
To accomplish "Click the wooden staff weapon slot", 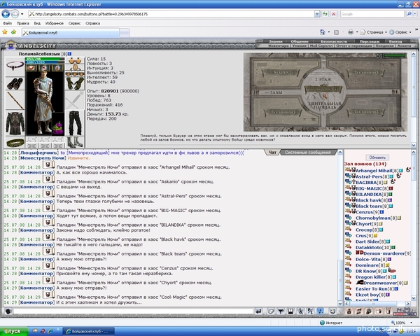I will 15,101.
